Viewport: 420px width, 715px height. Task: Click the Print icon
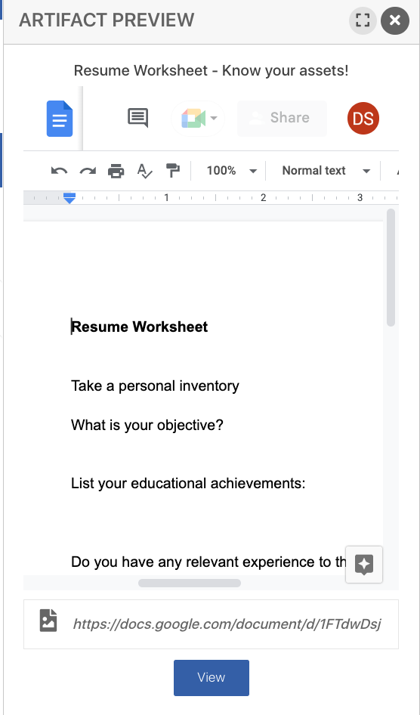(116, 171)
